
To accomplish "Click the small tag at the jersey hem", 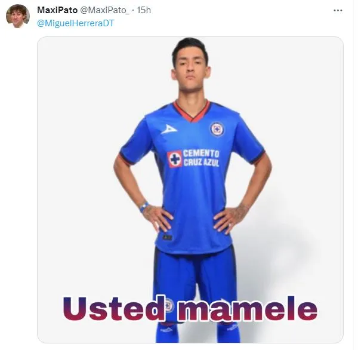I will (168, 238).
